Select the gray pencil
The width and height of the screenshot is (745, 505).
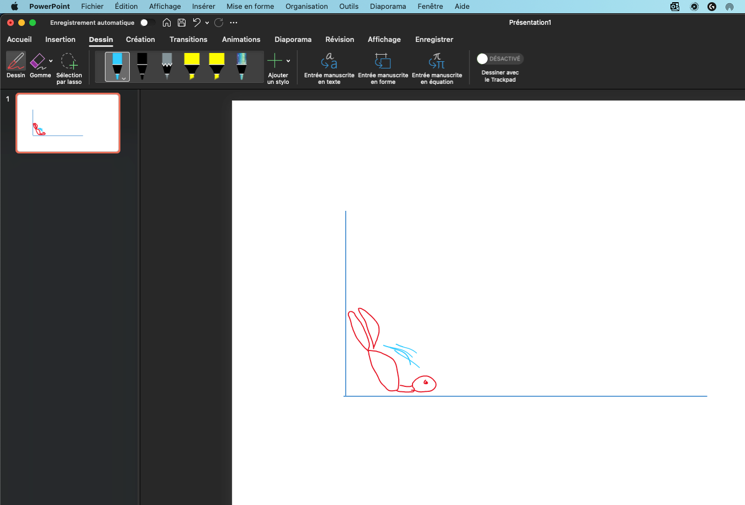(167, 66)
